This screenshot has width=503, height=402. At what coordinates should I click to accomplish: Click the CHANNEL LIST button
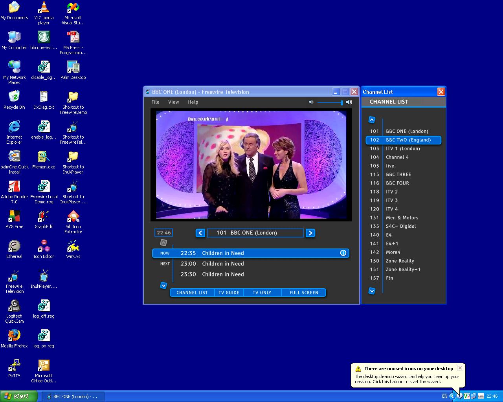(x=192, y=292)
